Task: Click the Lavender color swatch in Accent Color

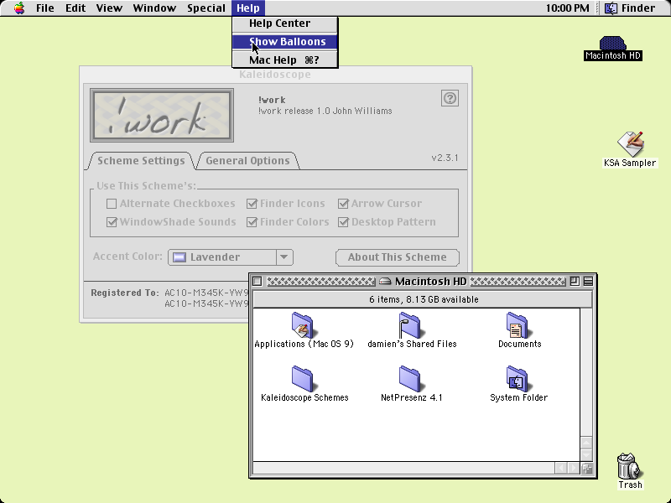Action: pos(179,257)
